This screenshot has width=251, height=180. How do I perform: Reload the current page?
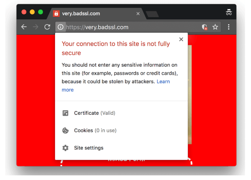(x=47, y=27)
